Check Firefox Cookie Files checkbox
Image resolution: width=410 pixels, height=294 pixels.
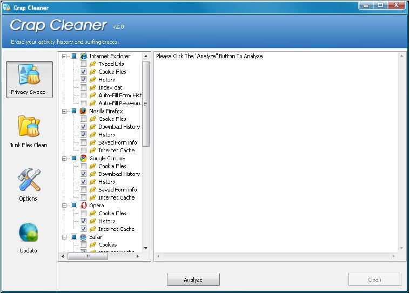(83, 119)
